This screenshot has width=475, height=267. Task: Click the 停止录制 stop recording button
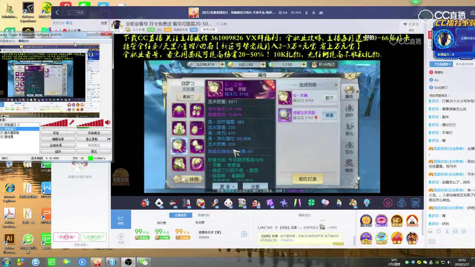tap(92, 139)
